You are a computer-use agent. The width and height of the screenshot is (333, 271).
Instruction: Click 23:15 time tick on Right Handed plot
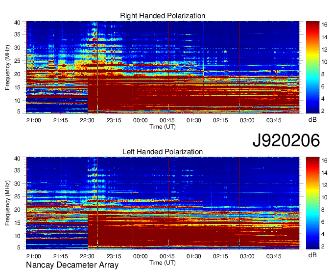(x=114, y=120)
